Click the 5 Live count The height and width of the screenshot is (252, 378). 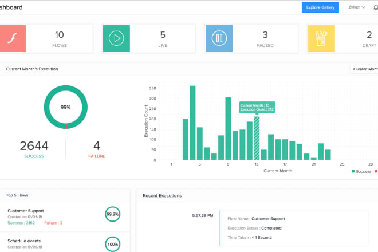coord(163,35)
